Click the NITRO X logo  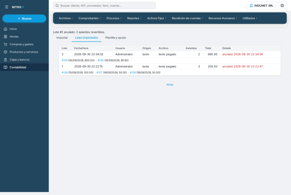(x=18, y=7)
